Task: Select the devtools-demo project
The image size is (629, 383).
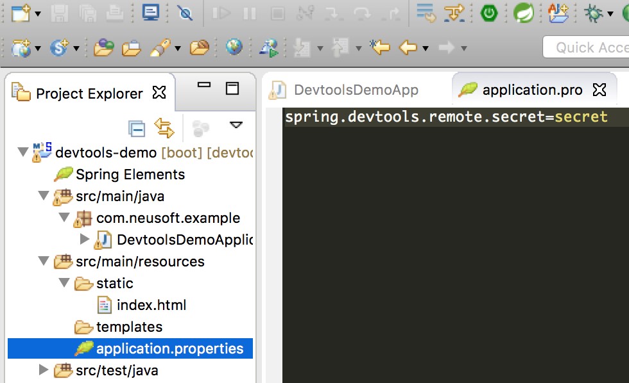Action: (106, 152)
